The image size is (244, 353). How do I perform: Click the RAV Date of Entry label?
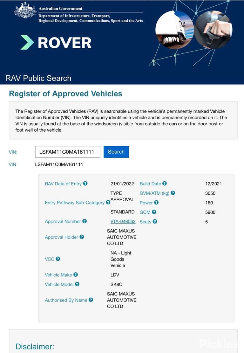click(63, 184)
